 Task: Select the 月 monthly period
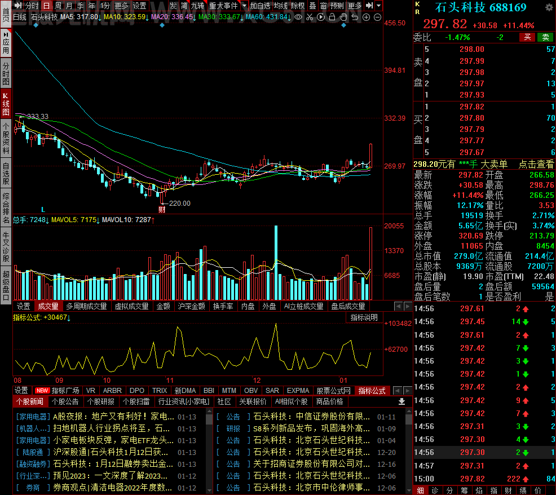click(69, 6)
